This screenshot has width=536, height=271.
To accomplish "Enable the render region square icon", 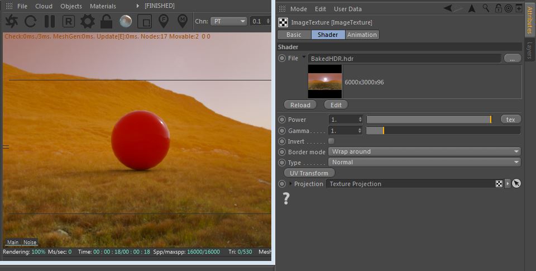I will pos(145,22).
